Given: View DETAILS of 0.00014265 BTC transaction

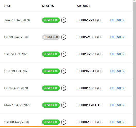Looking at the screenshot, I should tap(117, 54).
